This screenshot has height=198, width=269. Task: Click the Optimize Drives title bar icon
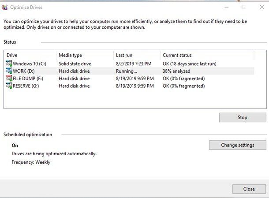point(5,7)
